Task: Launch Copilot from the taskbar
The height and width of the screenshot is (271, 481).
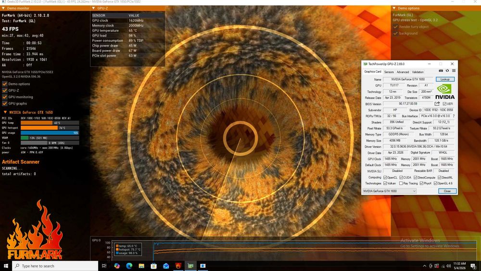Action: click(x=117, y=266)
